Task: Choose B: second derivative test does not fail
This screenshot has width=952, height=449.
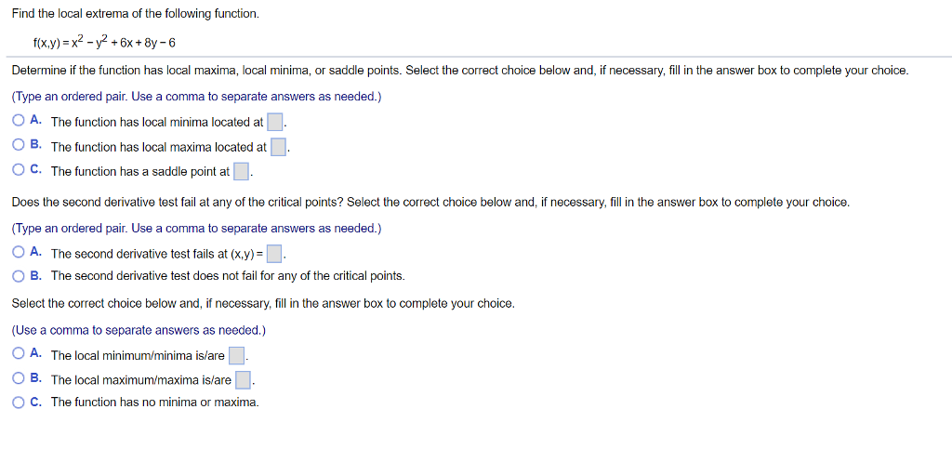Action: click(x=19, y=276)
